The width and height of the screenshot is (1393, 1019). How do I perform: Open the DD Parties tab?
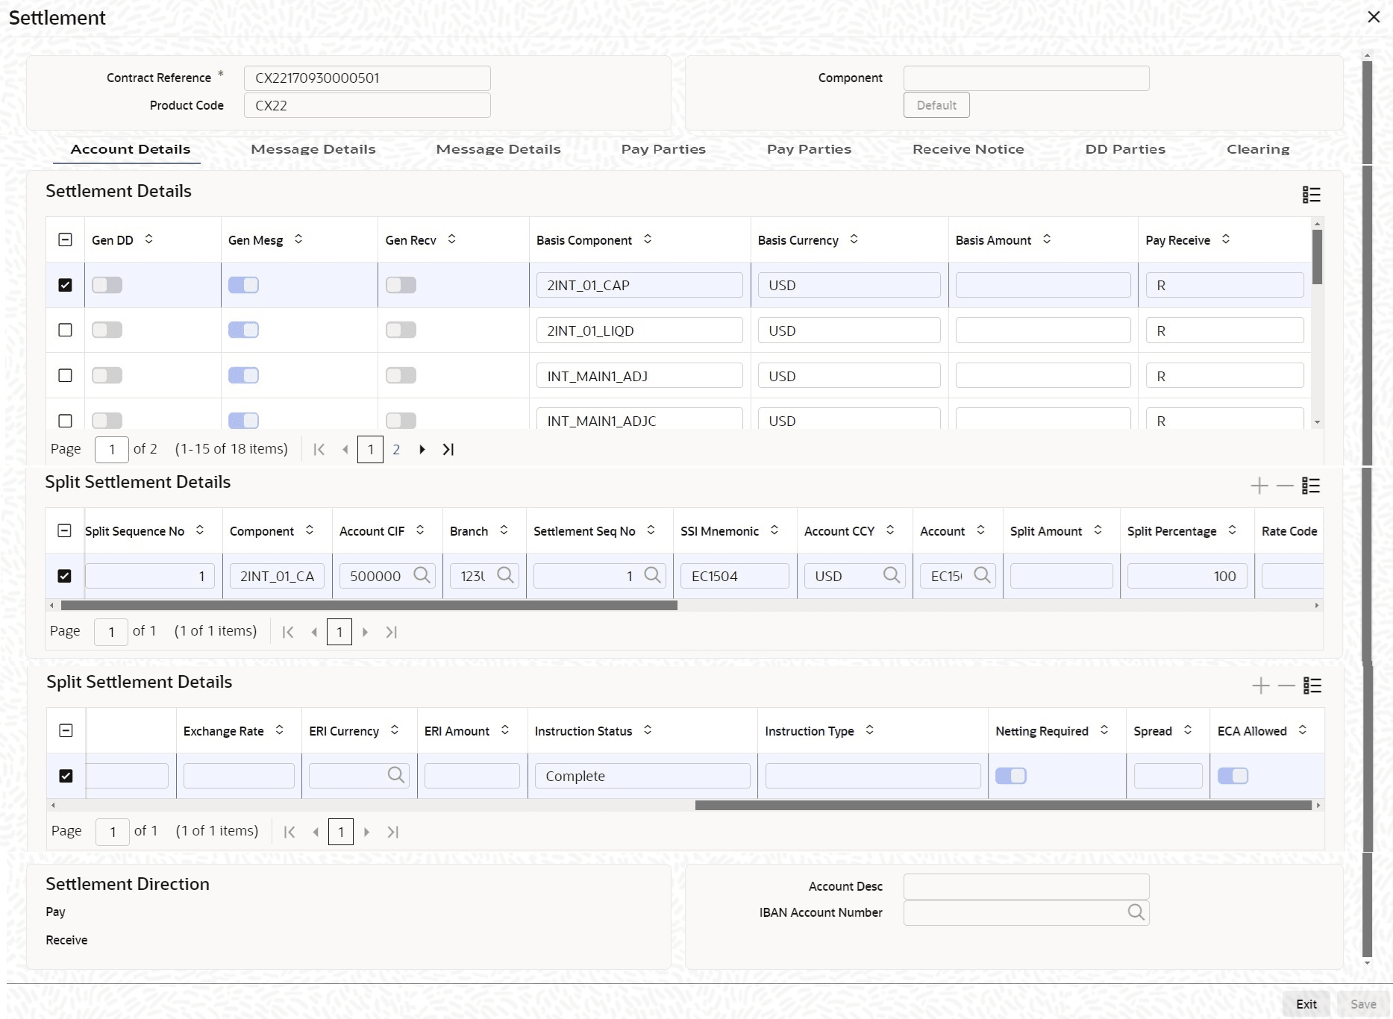click(x=1125, y=149)
